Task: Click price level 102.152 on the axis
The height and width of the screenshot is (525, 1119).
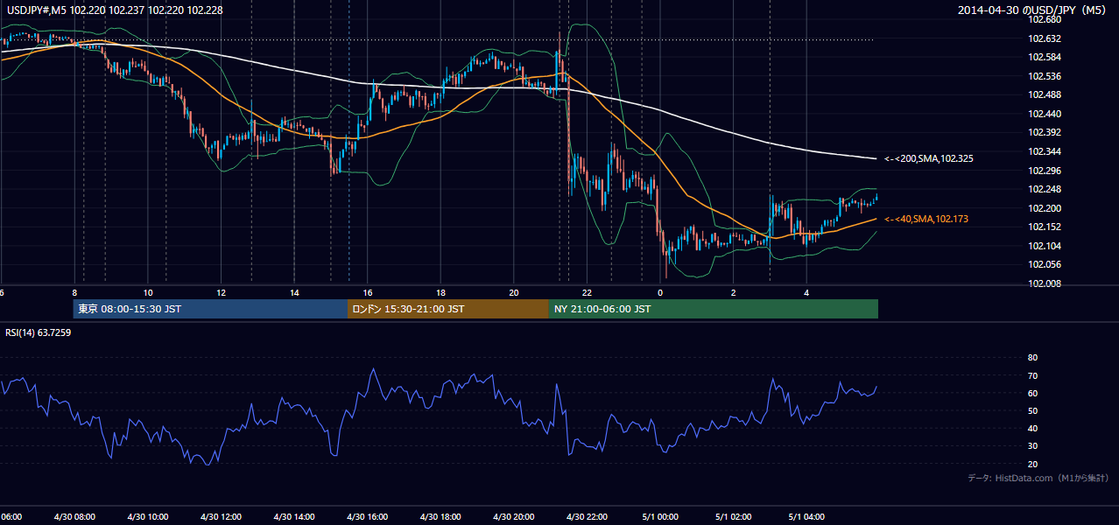Action: (x=1044, y=227)
